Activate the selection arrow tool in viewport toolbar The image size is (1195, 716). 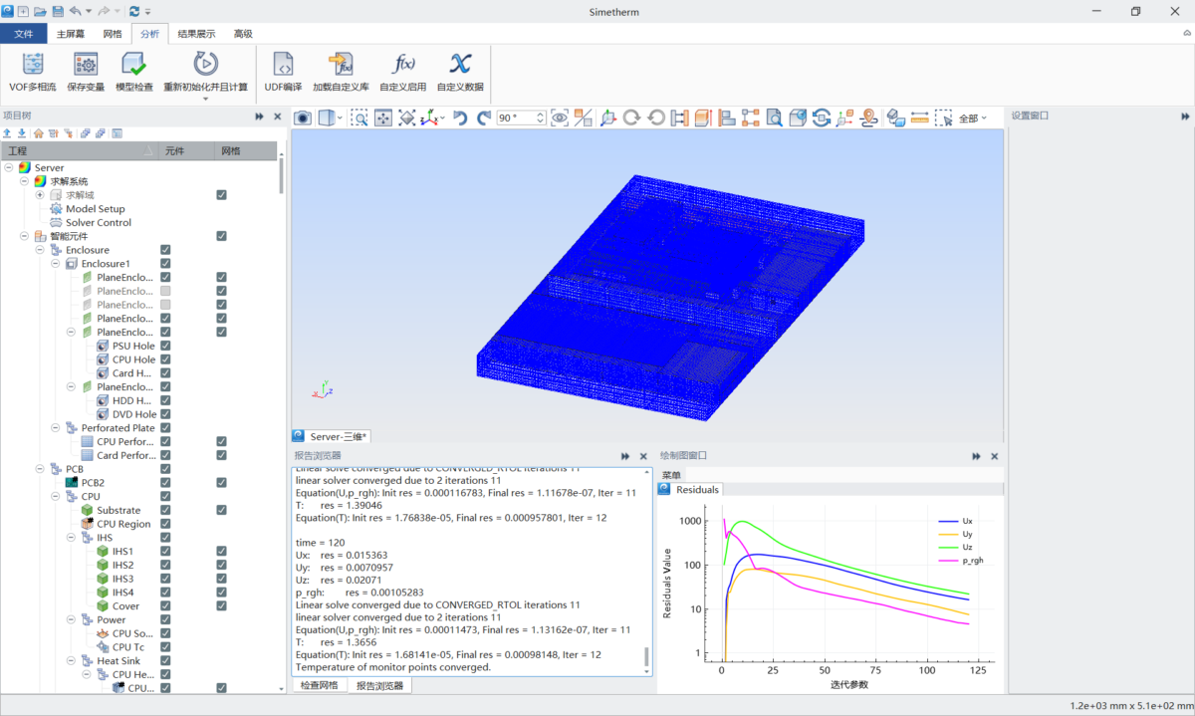point(943,118)
